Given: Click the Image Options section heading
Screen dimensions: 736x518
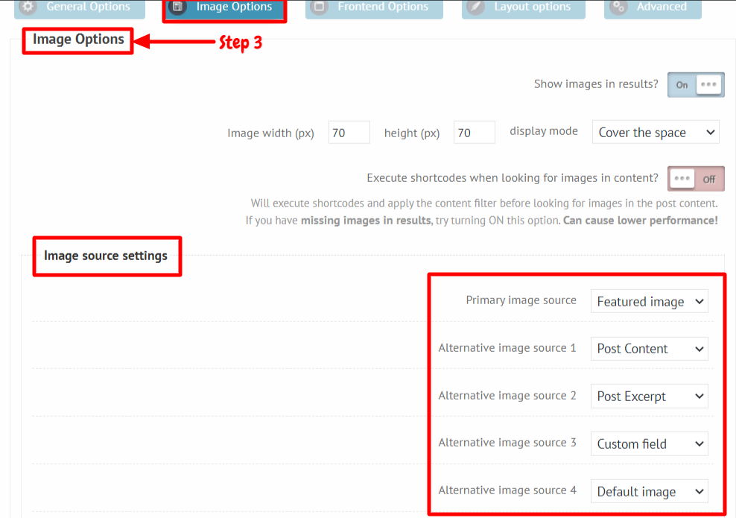Looking at the screenshot, I should [78, 40].
